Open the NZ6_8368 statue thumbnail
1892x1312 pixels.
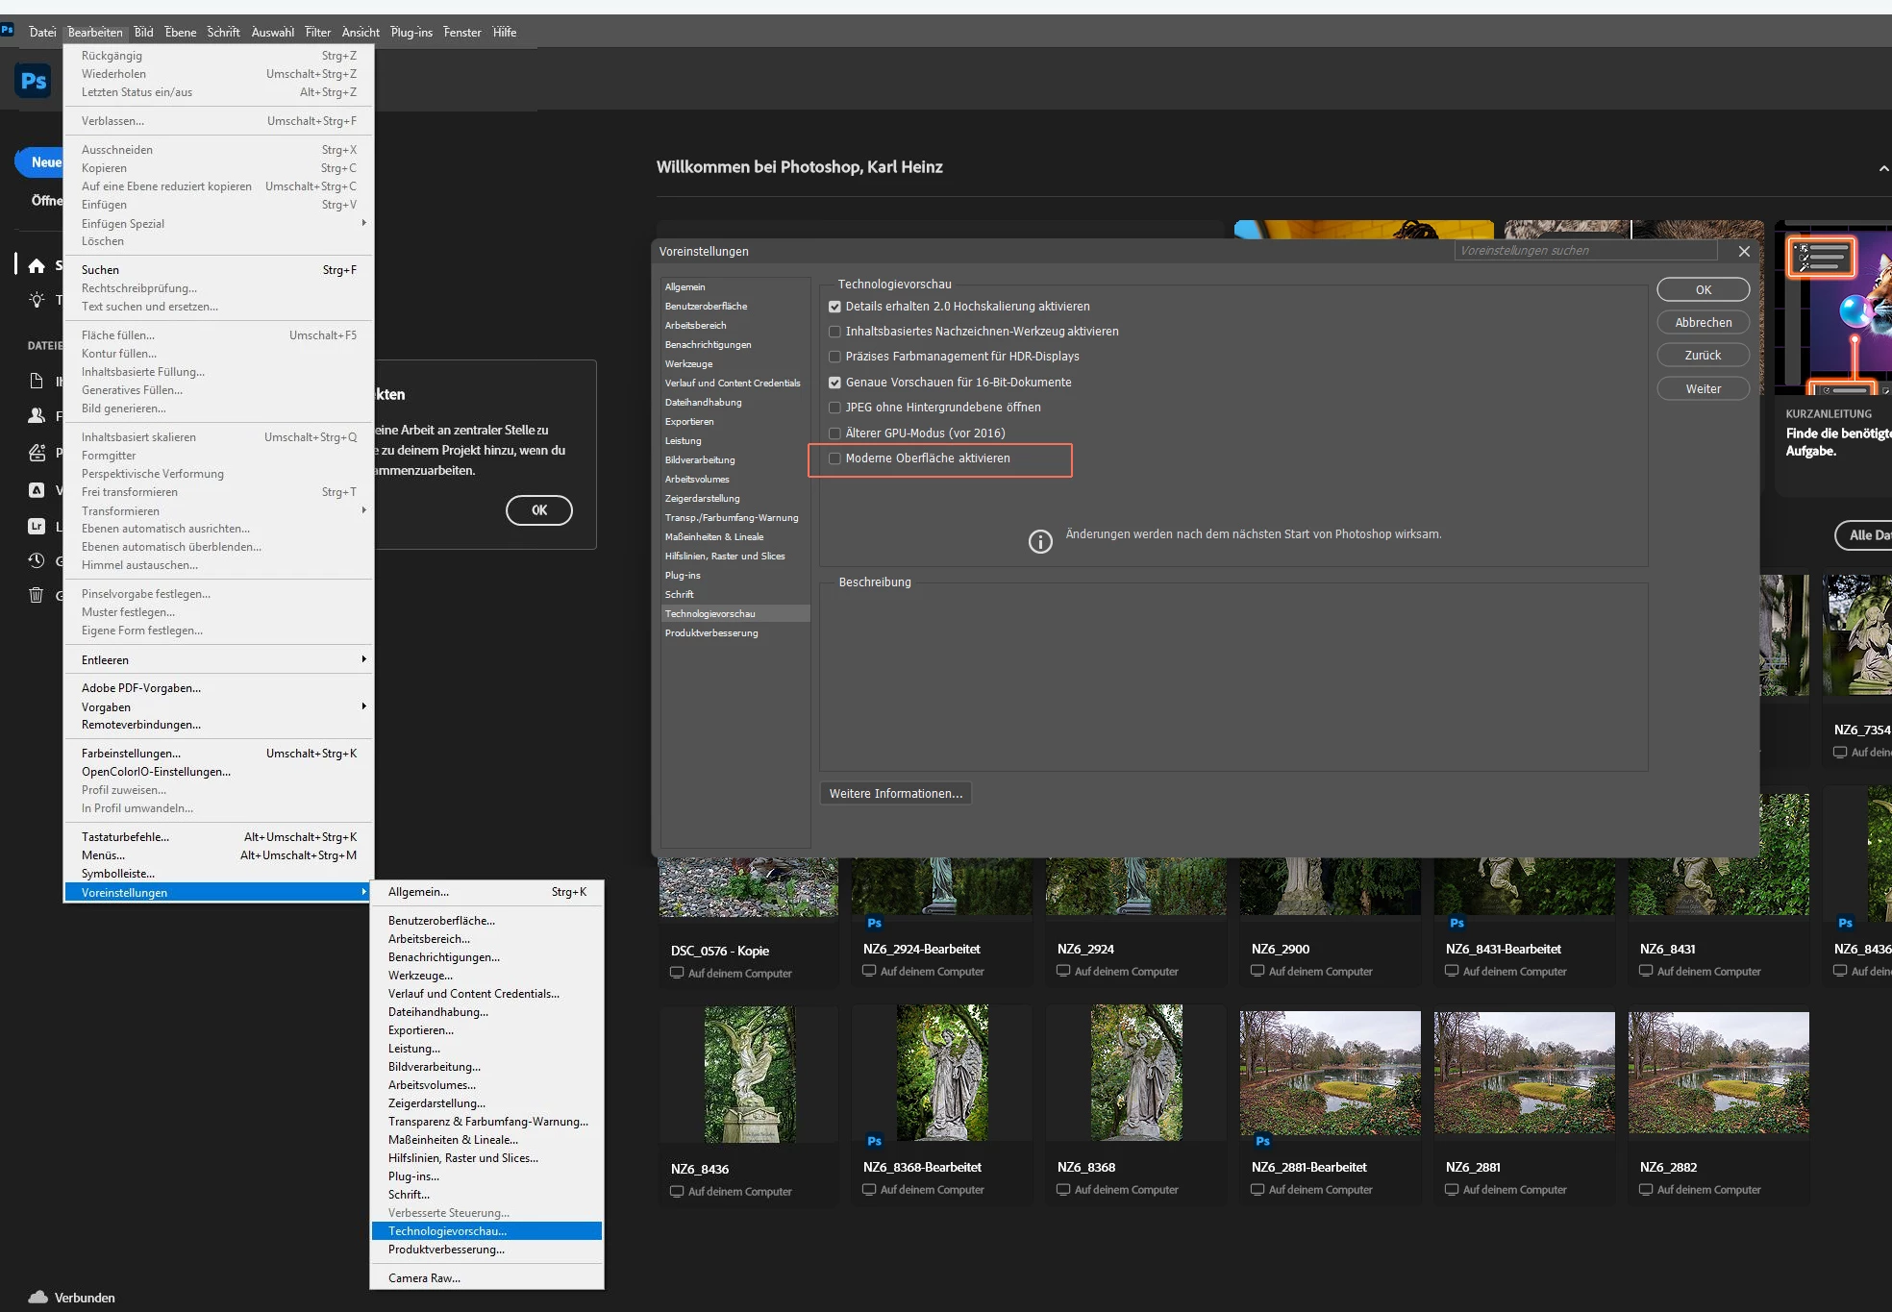[x=1136, y=1073]
